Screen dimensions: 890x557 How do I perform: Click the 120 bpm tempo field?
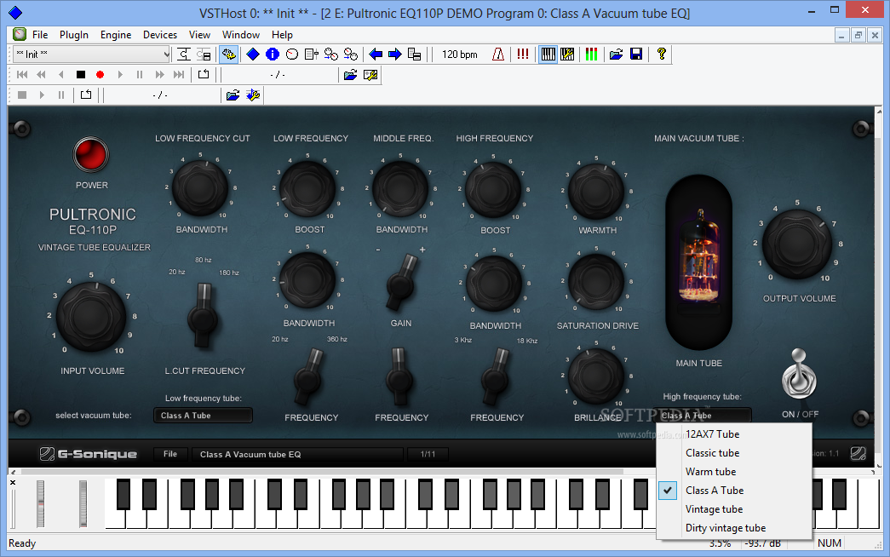click(459, 55)
